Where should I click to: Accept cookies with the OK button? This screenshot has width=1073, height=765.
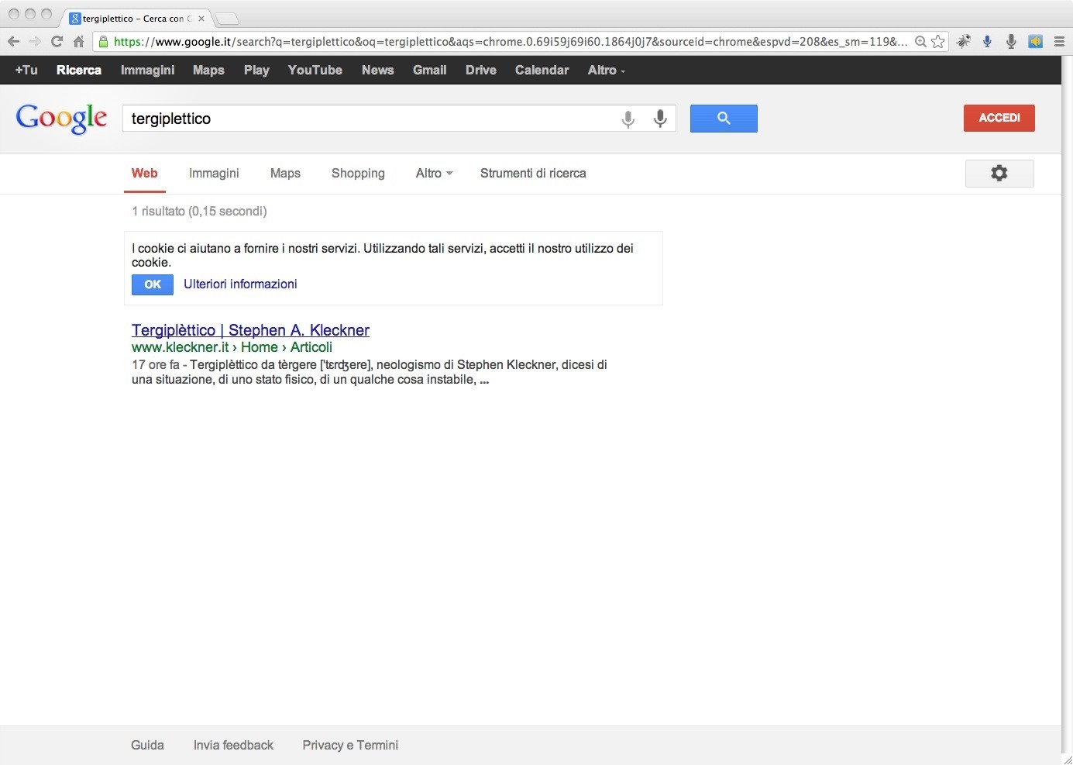pos(153,284)
